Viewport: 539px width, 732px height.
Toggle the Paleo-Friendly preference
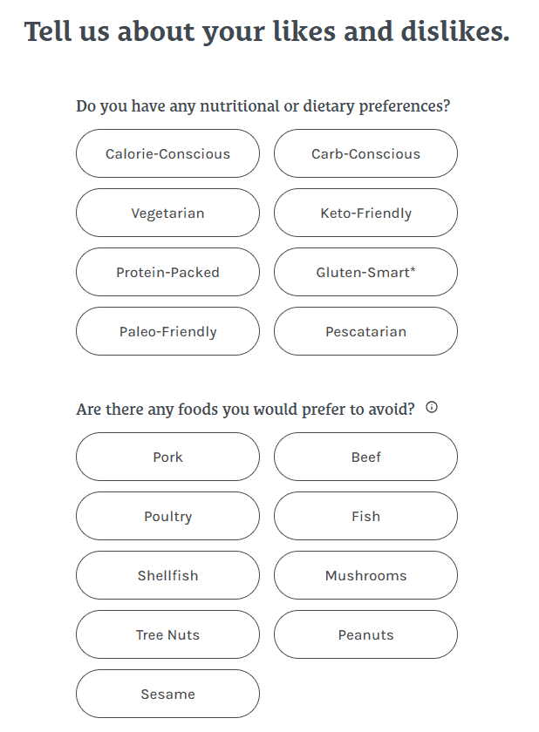[167, 332]
